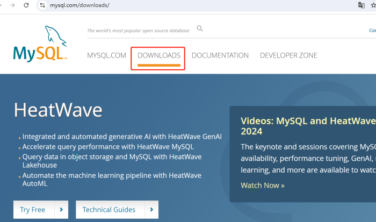Viewport: 376px width, 222px height.
Task: Follow the Watch Now link
Action: coord(262,185)
